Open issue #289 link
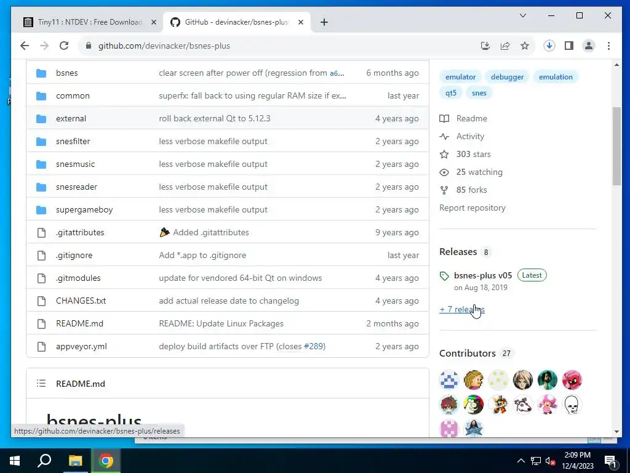Image resolution: width=630 pixels, height=473 pixels. [x=313, y=346]
